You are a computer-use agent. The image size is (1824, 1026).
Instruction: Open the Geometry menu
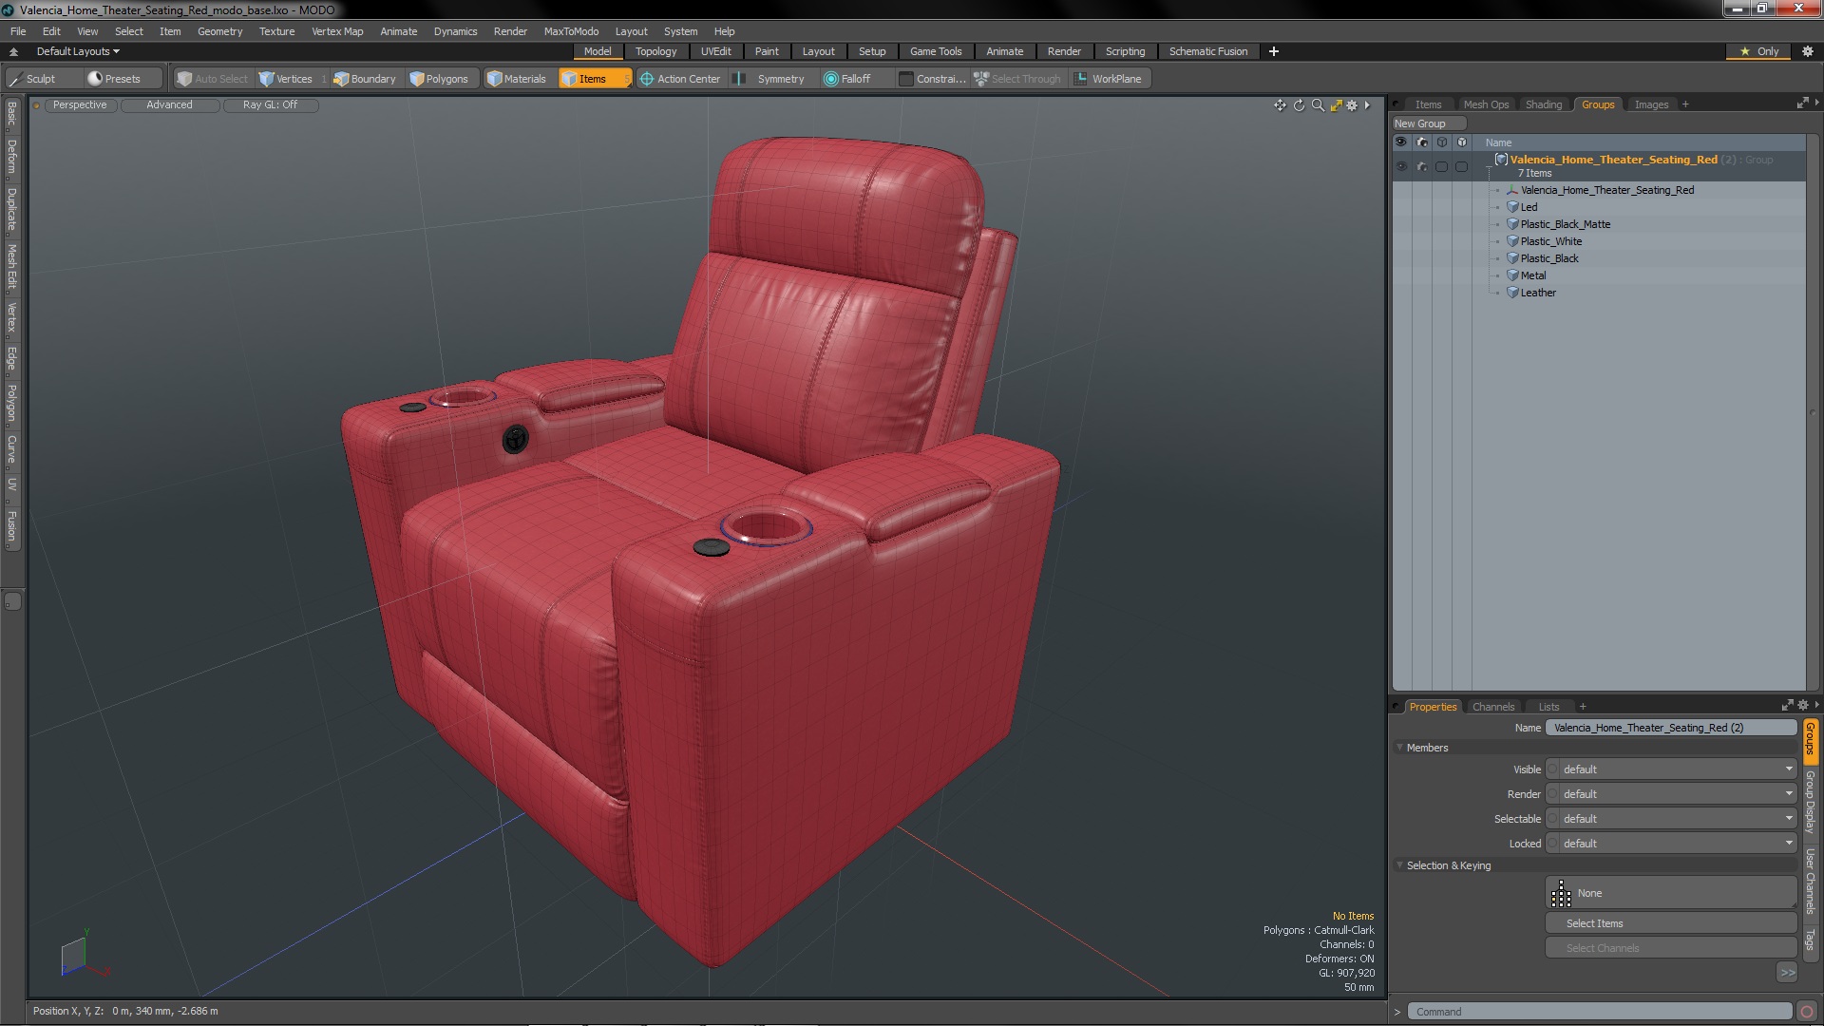(219, 31)
